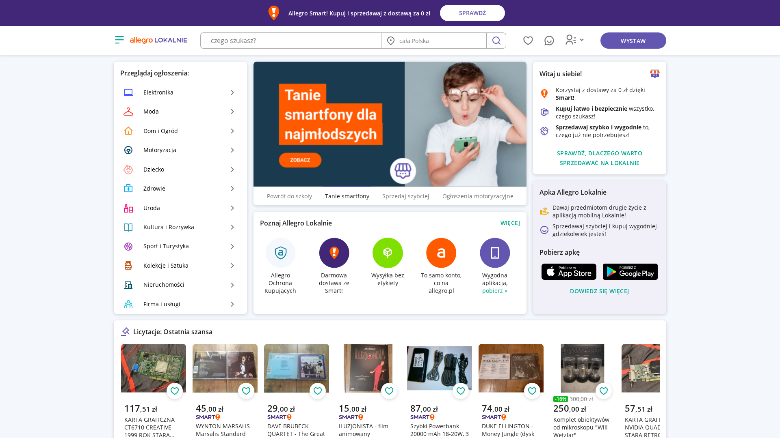The width and height of the screenshot is (780, 438).
Task: Click Kolekcje i Sztuka vase icon
Action: point(128,266)
